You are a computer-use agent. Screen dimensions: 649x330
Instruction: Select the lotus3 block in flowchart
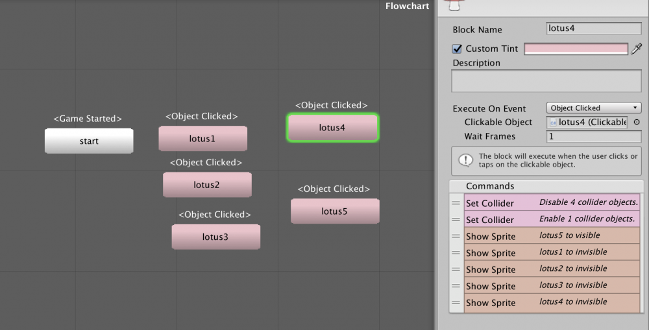click(x=215, y=237)
